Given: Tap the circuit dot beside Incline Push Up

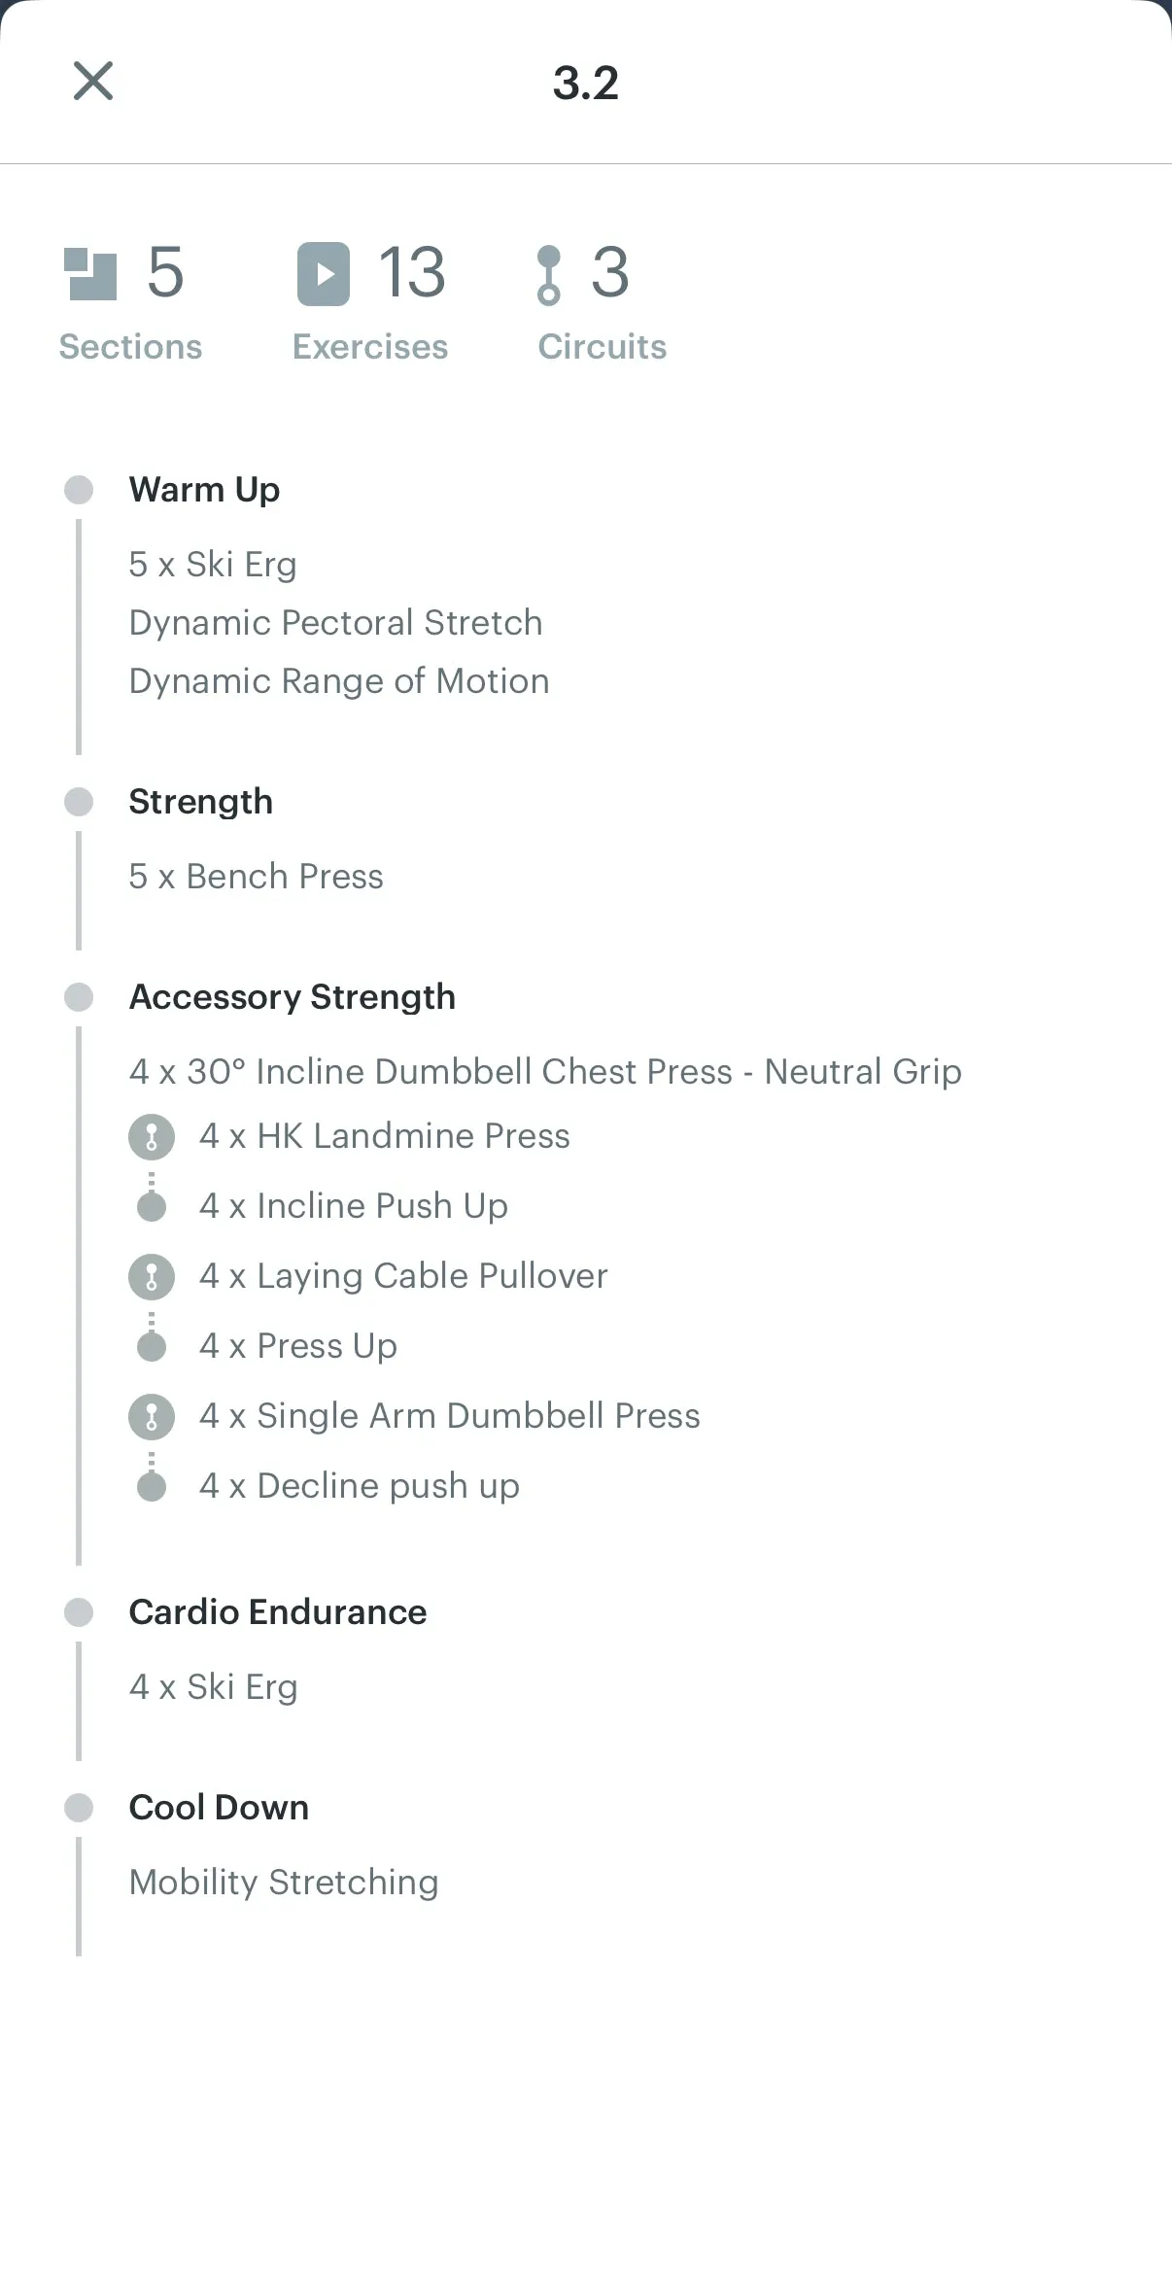Looking at the screenshot, I should point(152,1206).
